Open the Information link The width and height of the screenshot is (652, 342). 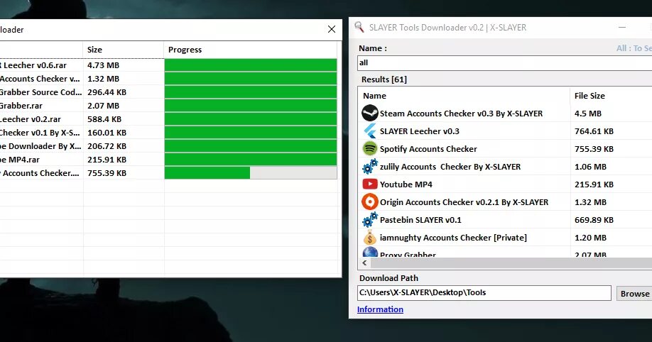coord(380,309)
